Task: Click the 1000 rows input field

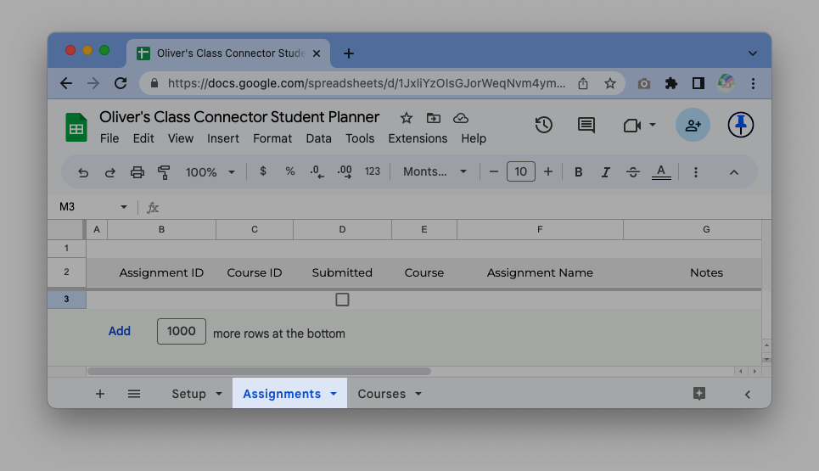Action: 182,331
